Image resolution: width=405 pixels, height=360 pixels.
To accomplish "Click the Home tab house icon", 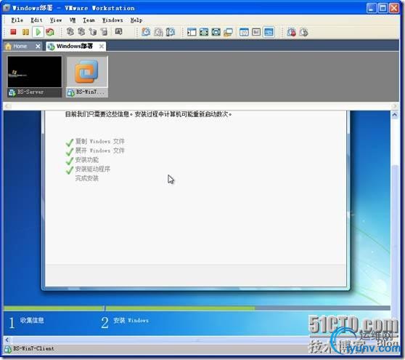I will (8, 47).
